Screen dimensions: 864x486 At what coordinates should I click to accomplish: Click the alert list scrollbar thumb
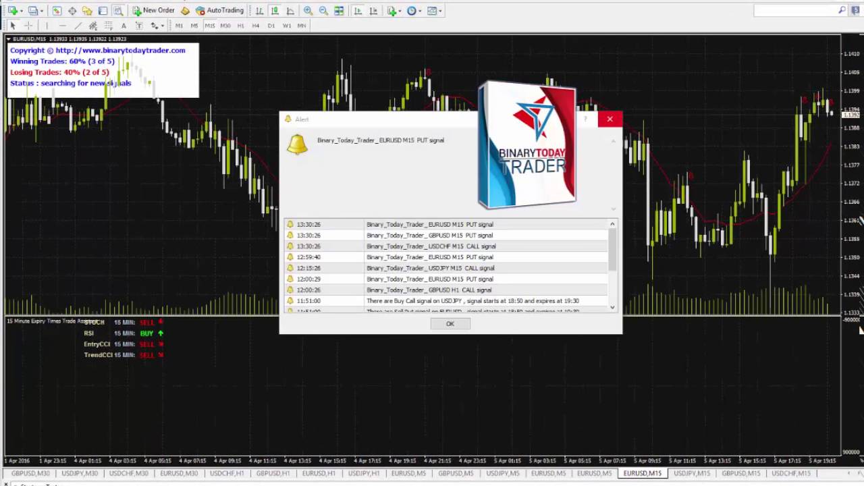coord(613,250)
